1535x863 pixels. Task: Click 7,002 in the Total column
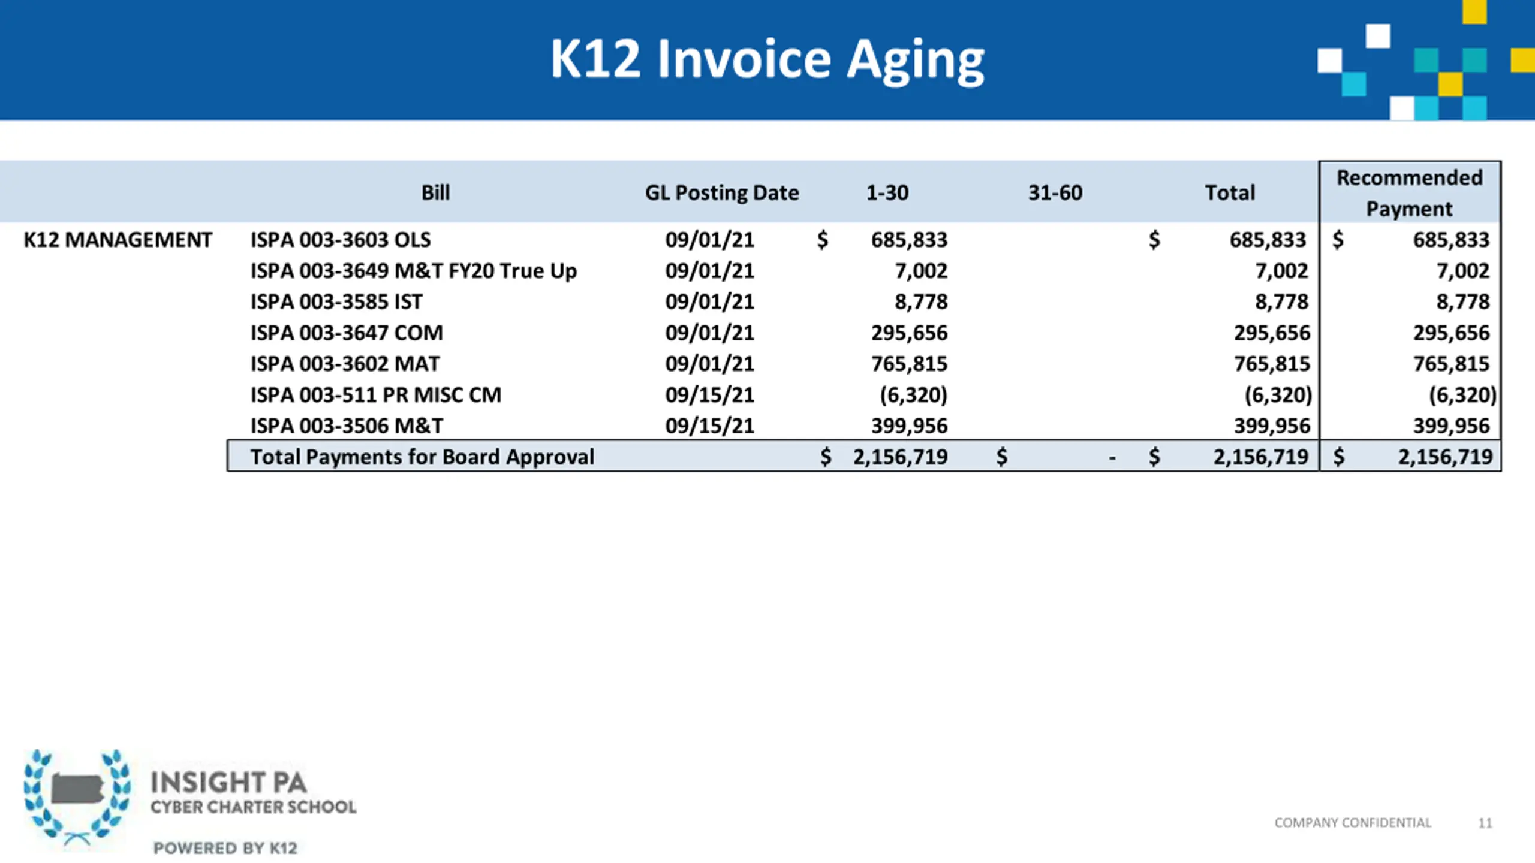click(1282, 271)
